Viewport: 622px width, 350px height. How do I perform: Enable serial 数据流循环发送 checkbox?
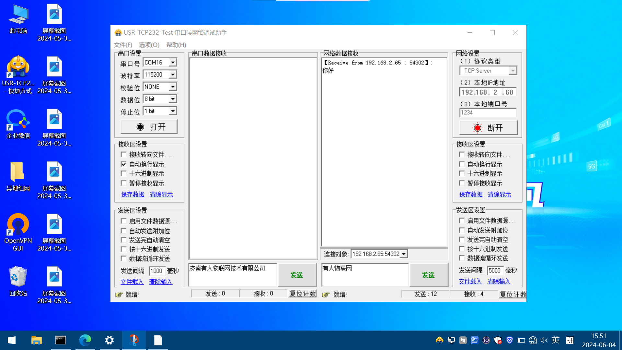click(124, 259)
